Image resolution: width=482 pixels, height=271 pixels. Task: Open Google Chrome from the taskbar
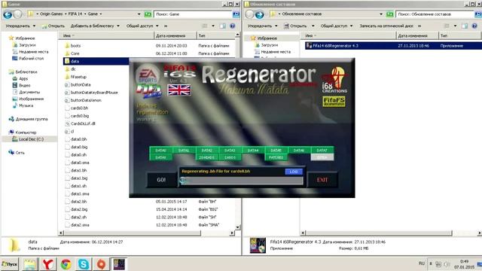tap(66, 264)
